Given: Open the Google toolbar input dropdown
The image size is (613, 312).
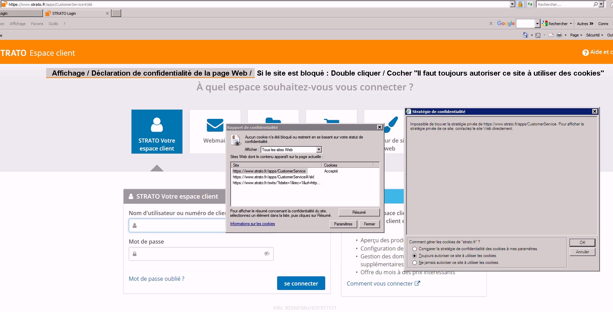Looking at the screenshot, I should click(x=537, y=23).
